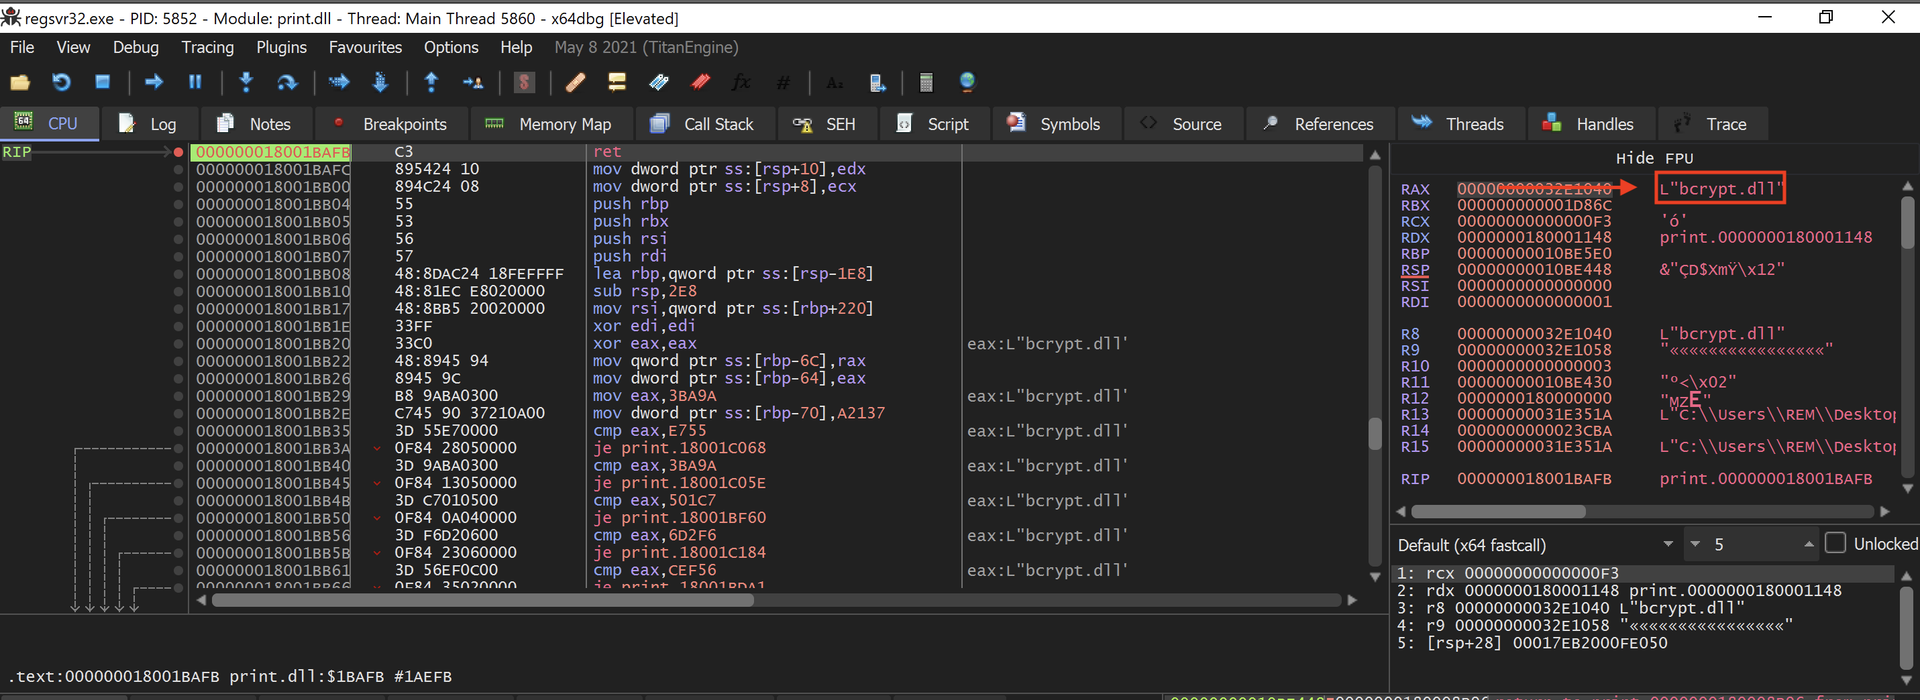
Task: Open the Patches bandage icon
Action: pos(576,82)
